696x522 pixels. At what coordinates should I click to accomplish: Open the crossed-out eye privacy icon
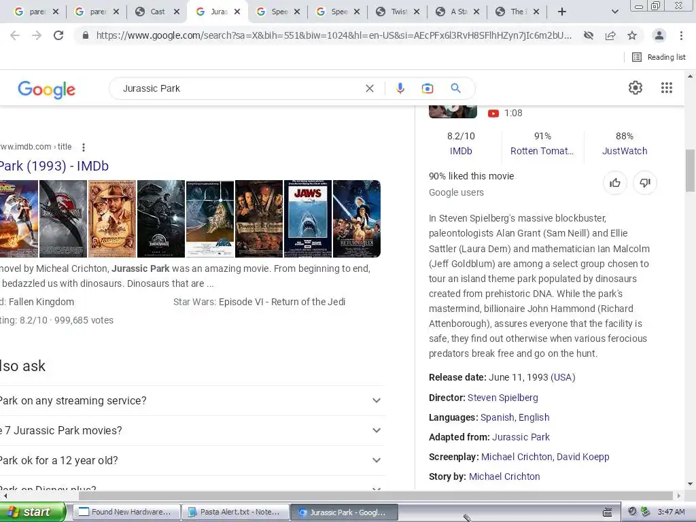(589, 35)
